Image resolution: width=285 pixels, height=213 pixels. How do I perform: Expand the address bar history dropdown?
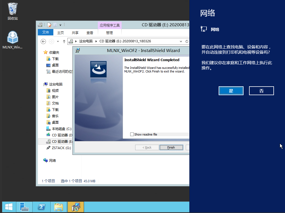pos(181,41)
